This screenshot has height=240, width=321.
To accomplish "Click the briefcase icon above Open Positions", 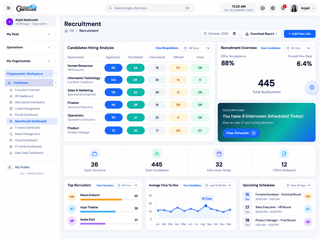I will point(95,154).
